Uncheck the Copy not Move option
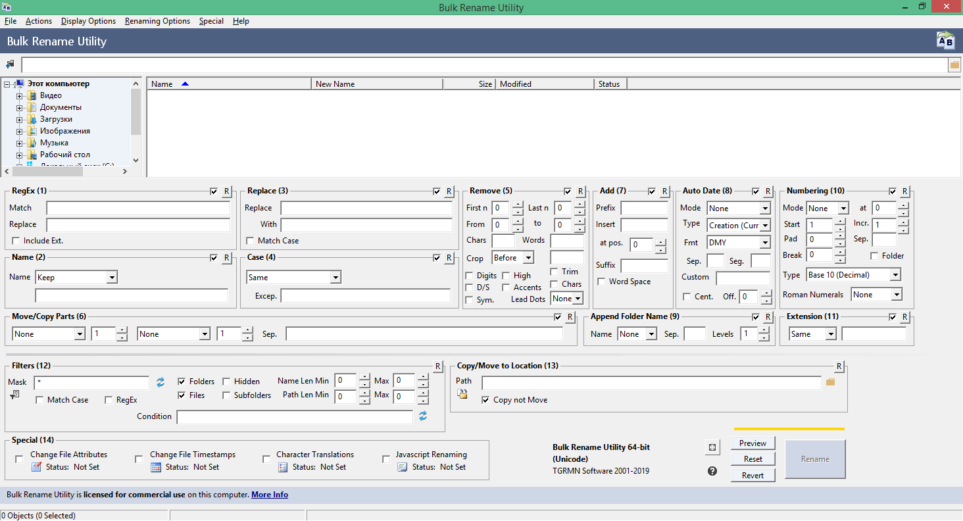 tap(485, 400)
